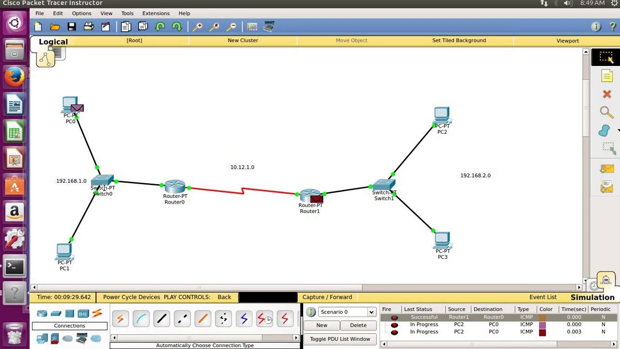Viewport: 620px width, 349px height.
Task: Click the Zoom Reset toolbar icon
Action: pyautogui.click(x=215, y=26)
